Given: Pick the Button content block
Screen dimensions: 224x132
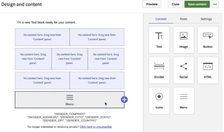Looking at the screenshot, I should pyautogui.click(x=208, y=40).
